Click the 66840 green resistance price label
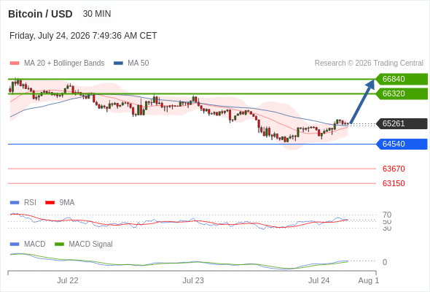The height and width of the screenshot is (292, 430). 402,79
